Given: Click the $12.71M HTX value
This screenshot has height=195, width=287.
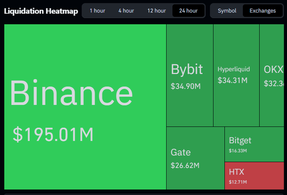Looking at the screenshot, I should (x=238, y=182).
